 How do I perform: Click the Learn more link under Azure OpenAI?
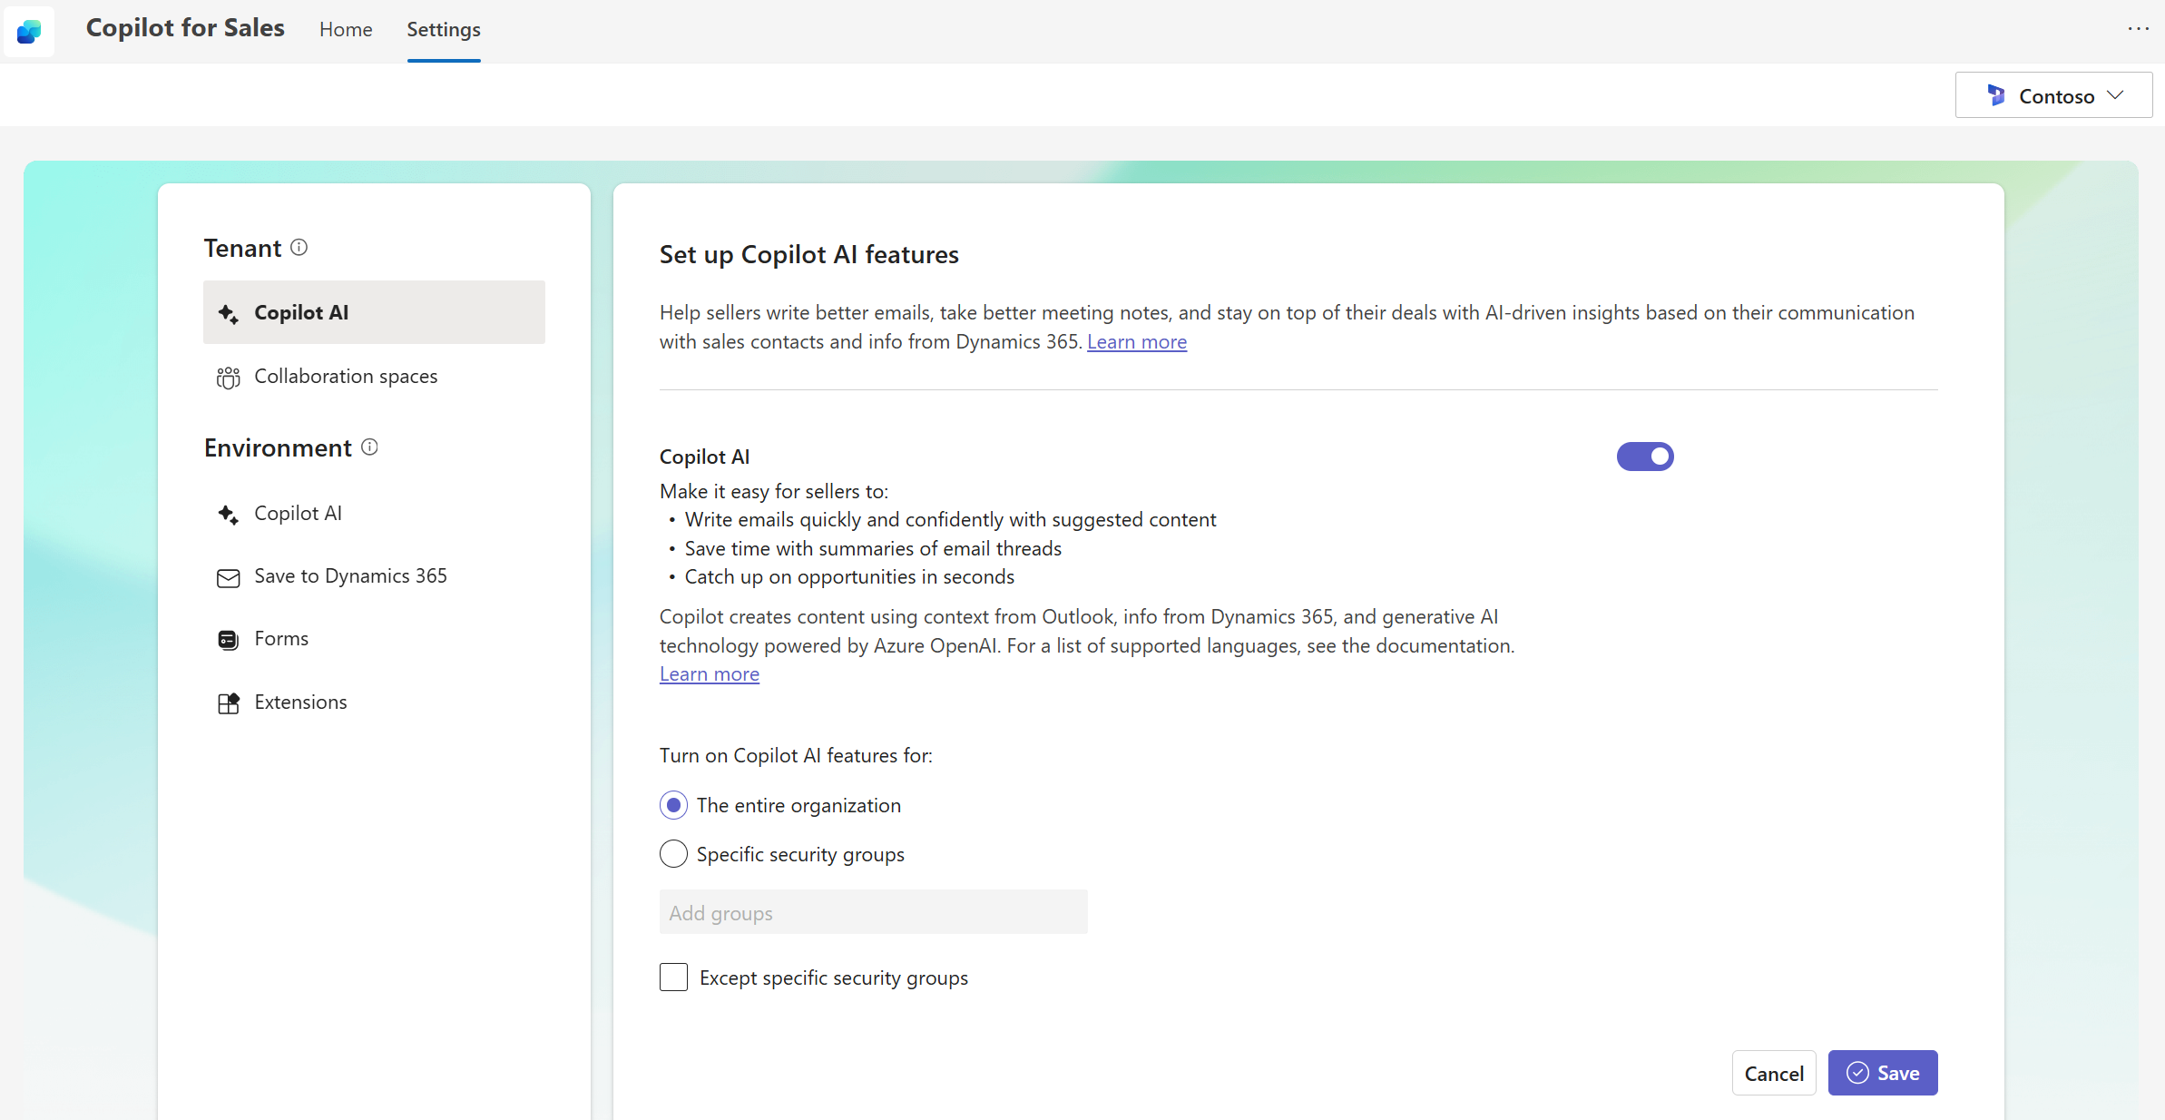(x=707, y=674)
